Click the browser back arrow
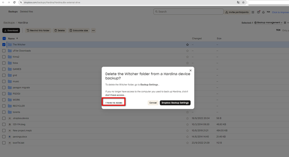The width and height of the screenshot is (289, 157). tap(3, 3)
